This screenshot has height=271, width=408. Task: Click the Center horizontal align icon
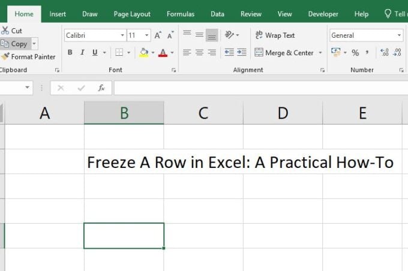[x=199, y=53]
